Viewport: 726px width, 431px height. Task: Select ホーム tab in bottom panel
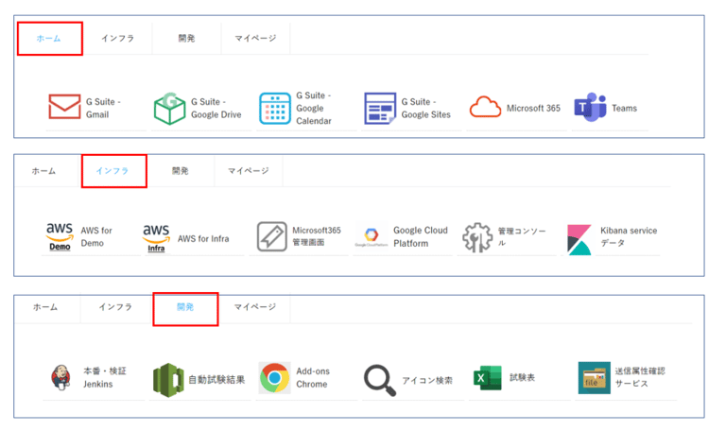45,307
